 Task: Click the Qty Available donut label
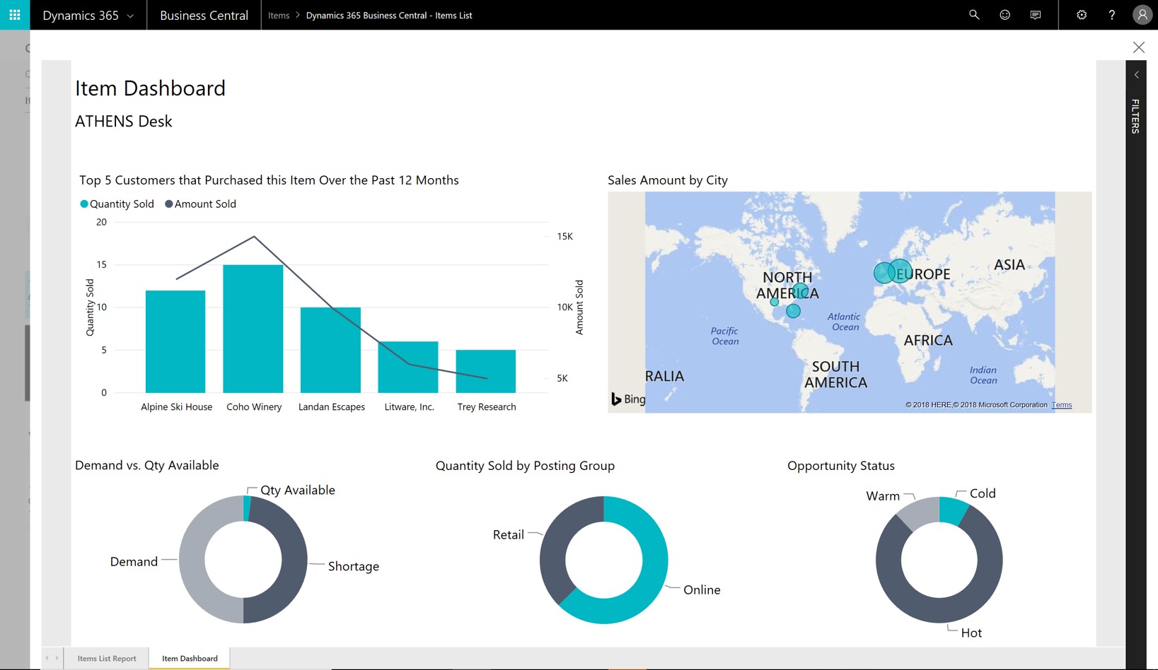[298, 490]
